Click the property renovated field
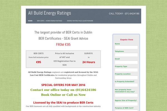Image resolution: width=167 pixels, height=111 pixels. tap(126, 95)
